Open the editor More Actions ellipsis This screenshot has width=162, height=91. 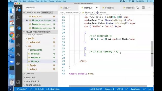tap(149, 8)
